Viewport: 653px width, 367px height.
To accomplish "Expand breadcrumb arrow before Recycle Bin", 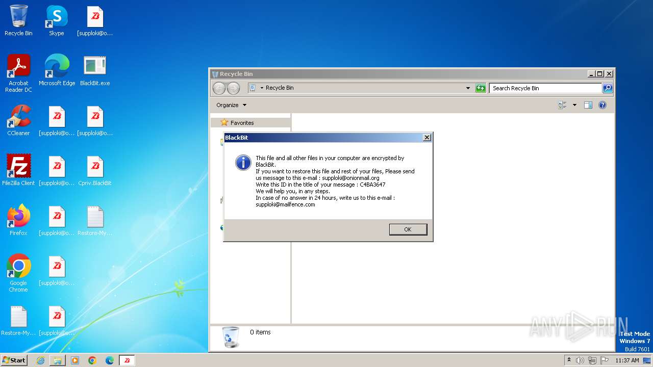I will point(262,88).
